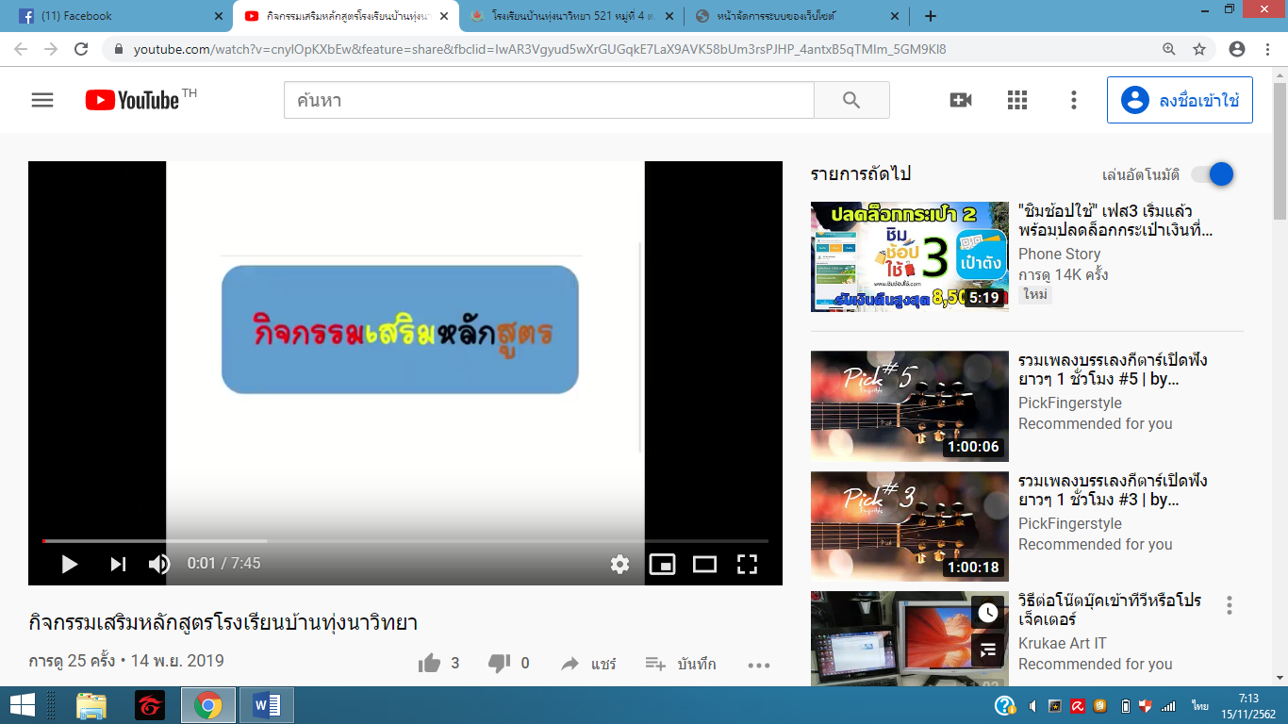Viewport: 1288px width, 724px height.
Task: Add to queue icon on thumbnail
Action: [987, 650]
